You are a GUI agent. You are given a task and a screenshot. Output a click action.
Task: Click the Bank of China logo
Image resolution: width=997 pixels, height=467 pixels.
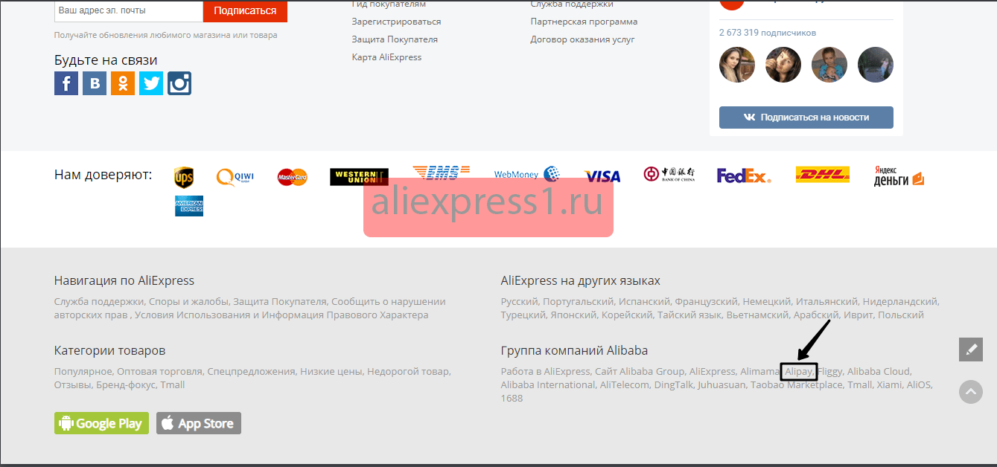click(x=669, y=175)
